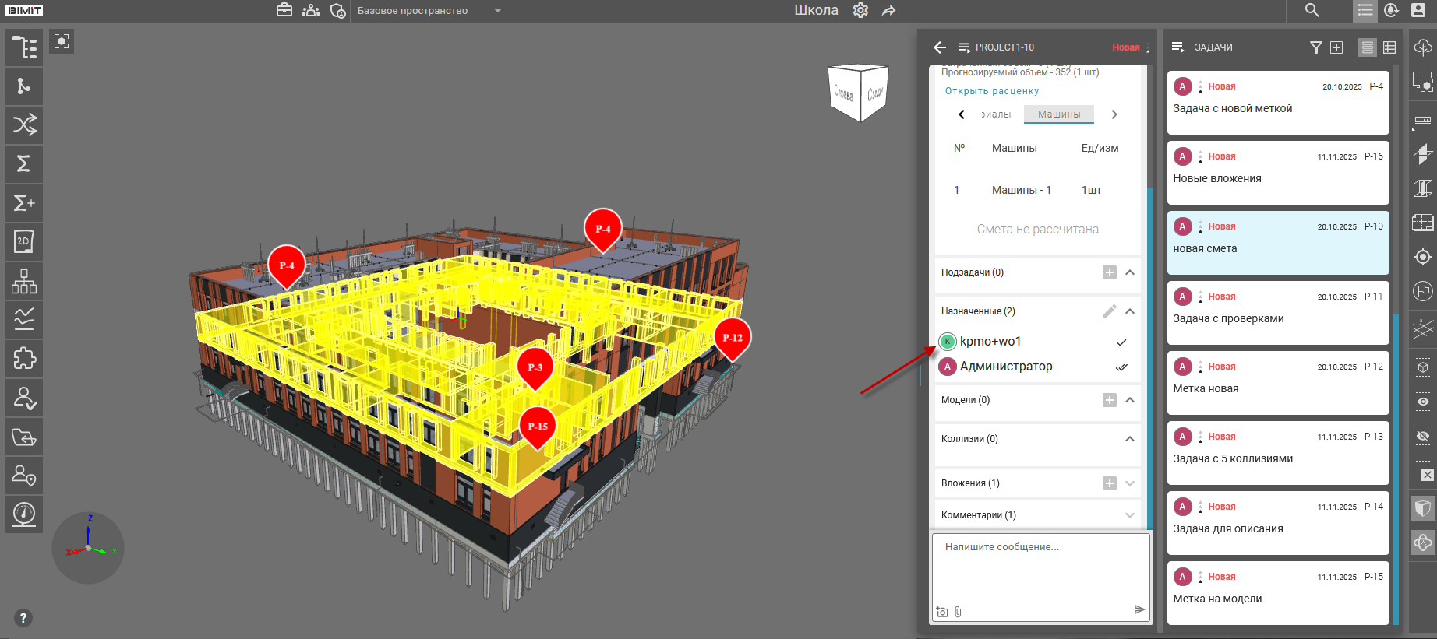1437x639 pixels.
Task: Click the puzzle piece plugins icon
Action: [24, 359]
